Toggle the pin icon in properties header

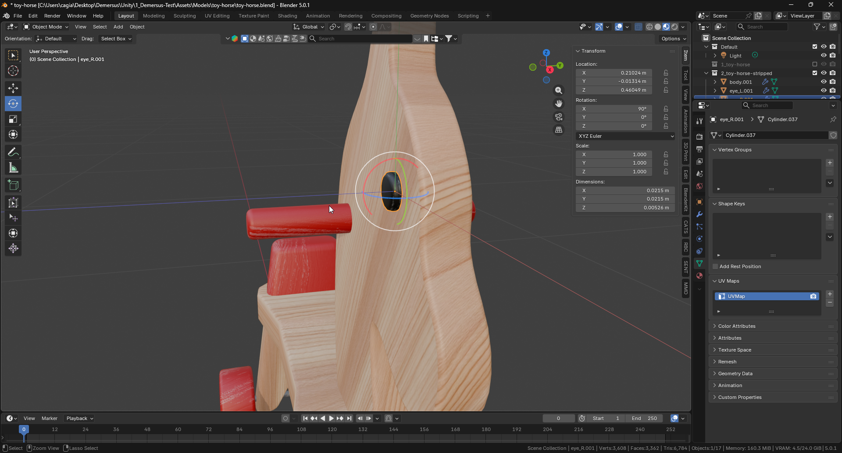[x=833, y=119]
